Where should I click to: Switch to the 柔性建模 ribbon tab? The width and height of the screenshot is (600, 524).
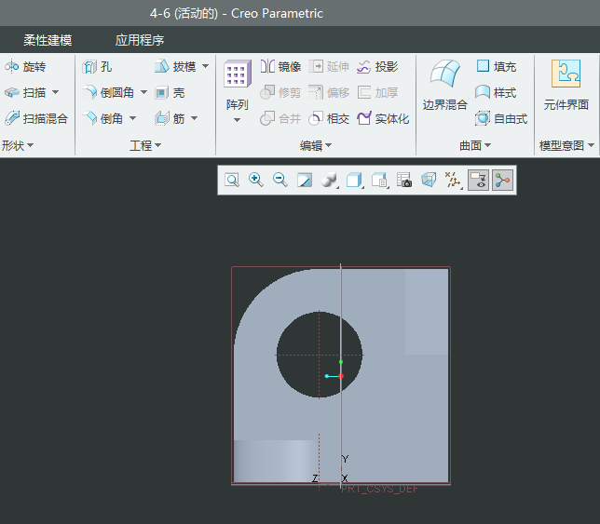coord(48,40)
